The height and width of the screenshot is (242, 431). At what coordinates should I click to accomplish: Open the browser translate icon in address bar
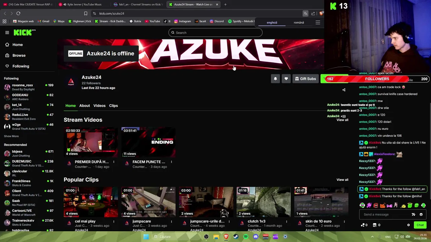click(x=305, y=13)
